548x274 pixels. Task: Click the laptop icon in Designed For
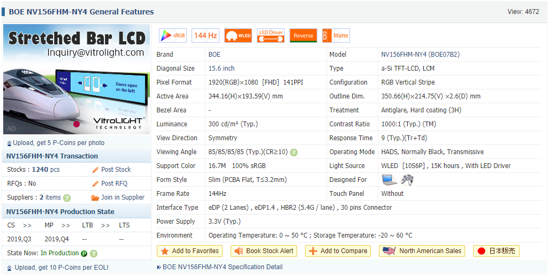(x=389, y=180)
